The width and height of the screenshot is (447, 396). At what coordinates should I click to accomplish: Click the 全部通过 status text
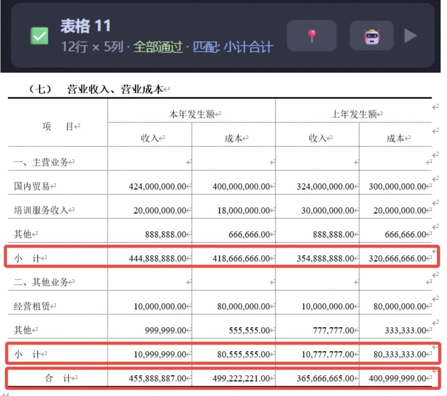[x=158, y=47]
